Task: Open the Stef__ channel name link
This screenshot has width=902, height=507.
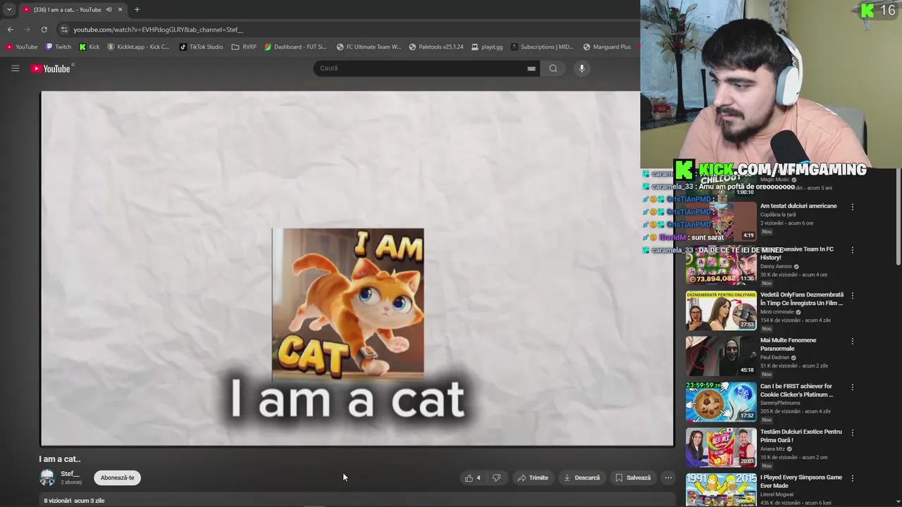Action: (x=70, y=474)
